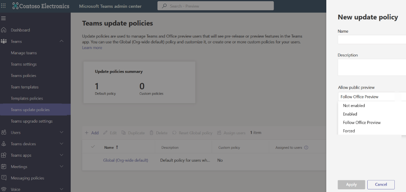The height and width of the screenshot is (192, 406).
Task: Focus the Description text area
Action: point(372,67)
